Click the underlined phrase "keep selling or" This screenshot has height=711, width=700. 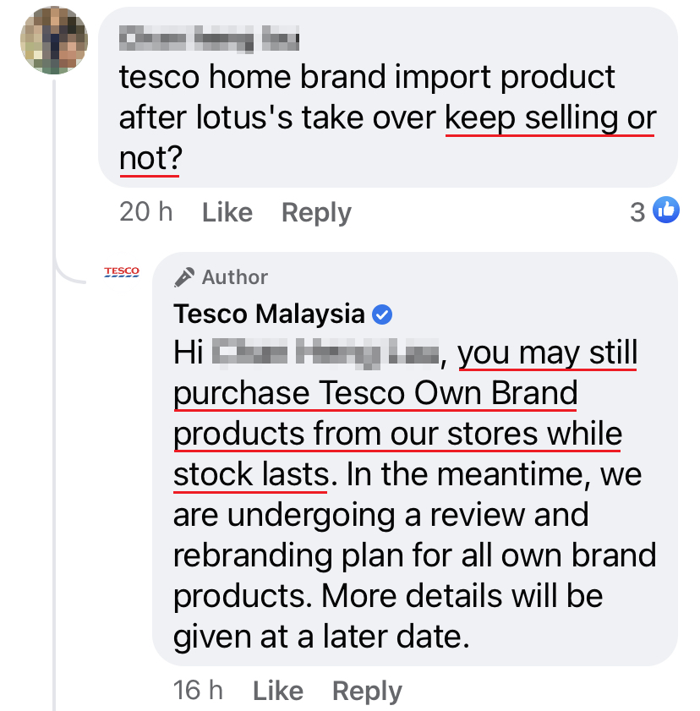click(x=550, y=118)
